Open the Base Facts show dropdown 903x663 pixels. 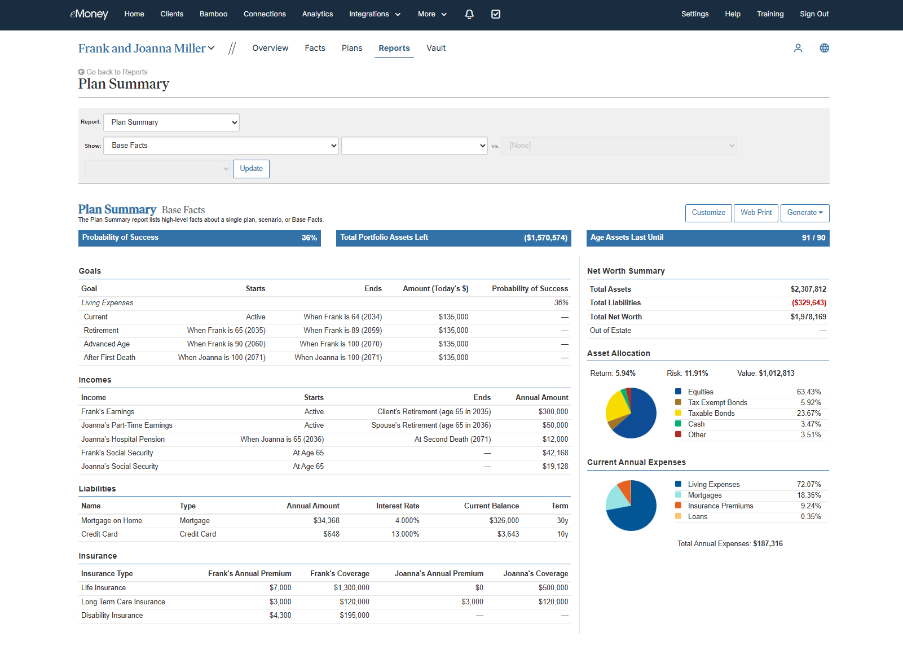221,146
